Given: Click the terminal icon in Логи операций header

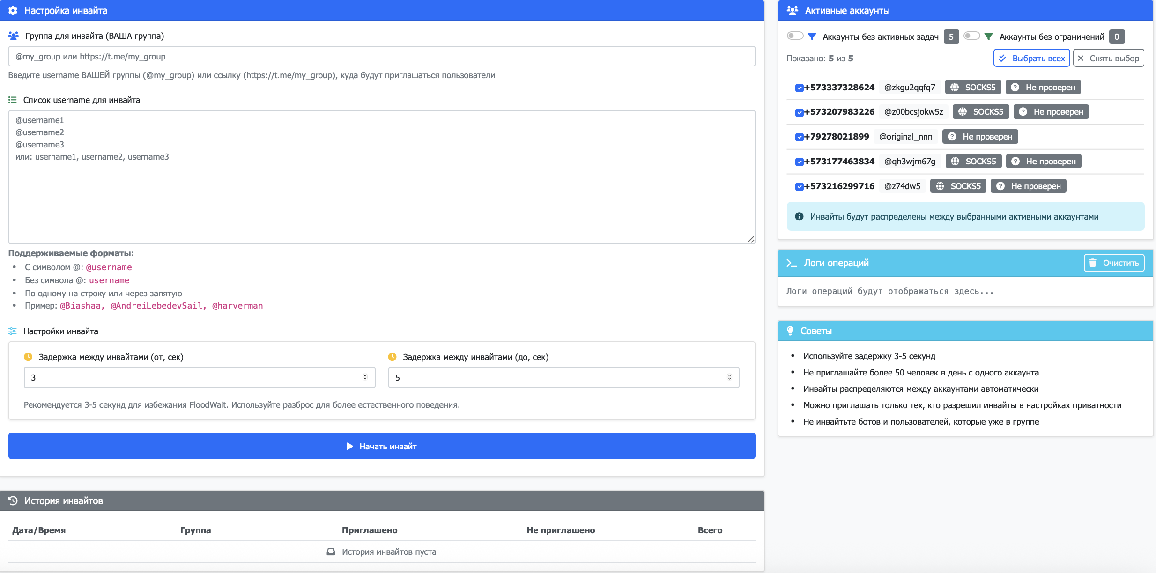Looking at the screenshot, I should 792,263.
